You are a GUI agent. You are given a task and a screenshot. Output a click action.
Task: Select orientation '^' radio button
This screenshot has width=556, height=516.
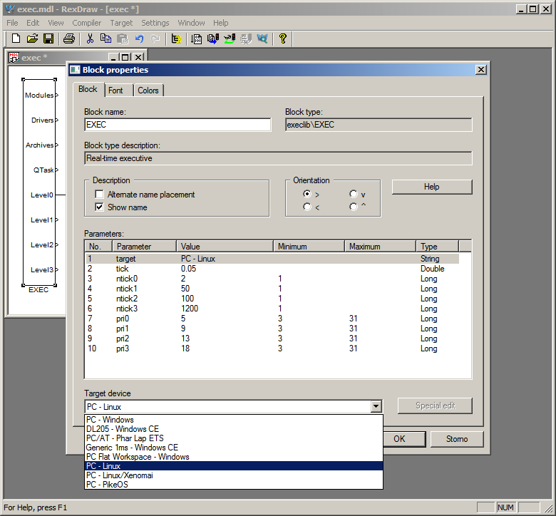[353, 207]
